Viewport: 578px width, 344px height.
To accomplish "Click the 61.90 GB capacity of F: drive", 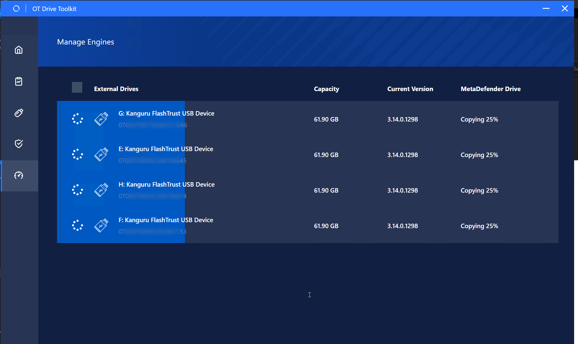I will click(x=326, y=226).
